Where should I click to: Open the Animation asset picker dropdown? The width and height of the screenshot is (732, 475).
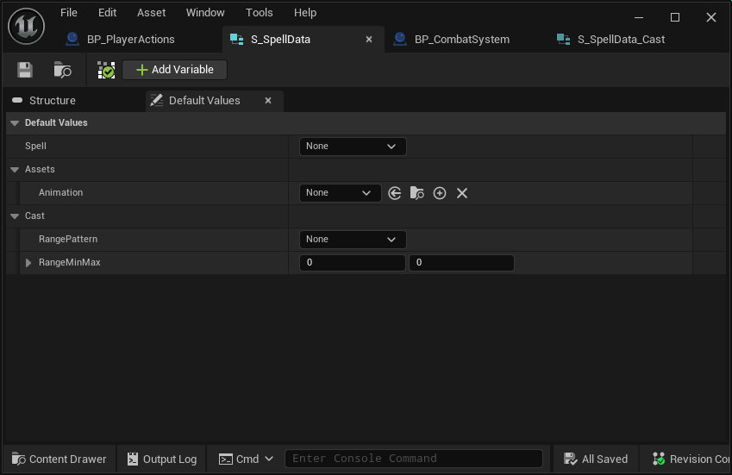pos(340,193)
